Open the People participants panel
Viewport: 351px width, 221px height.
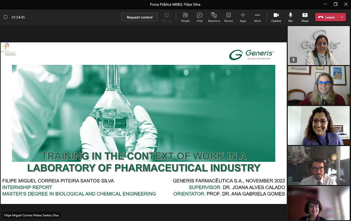[185, 17]
